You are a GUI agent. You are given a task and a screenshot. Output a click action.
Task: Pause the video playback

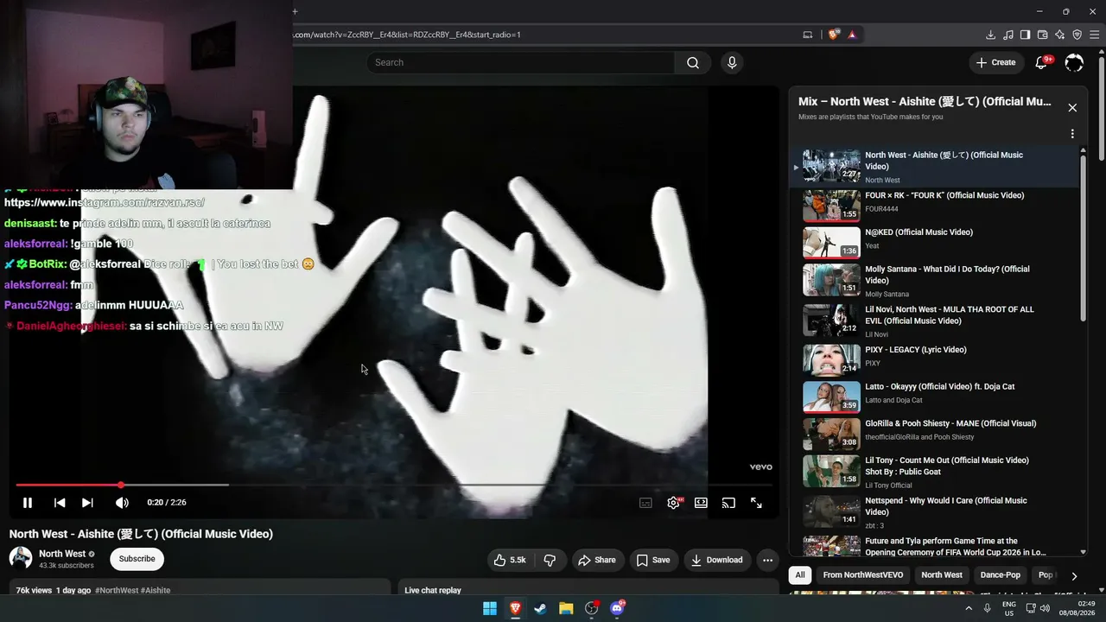28,503
